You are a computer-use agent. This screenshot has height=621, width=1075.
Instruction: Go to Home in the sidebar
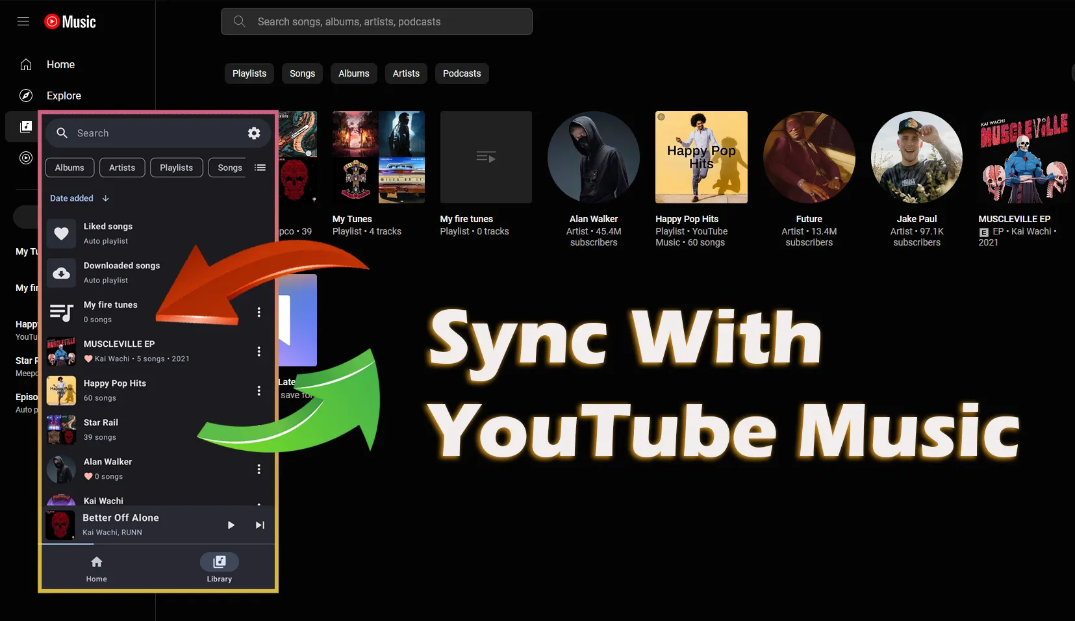[60, 64]
